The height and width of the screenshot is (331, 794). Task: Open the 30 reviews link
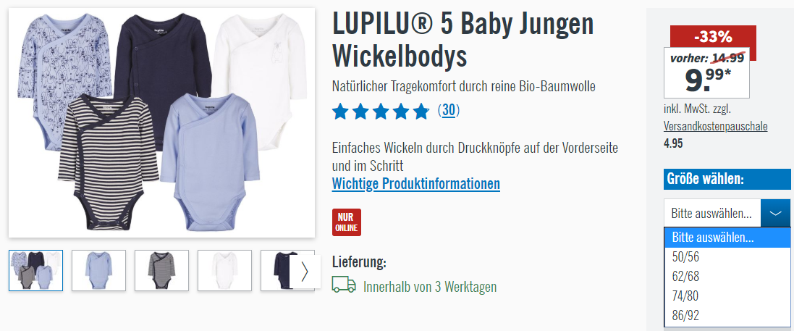click(448, 110)
